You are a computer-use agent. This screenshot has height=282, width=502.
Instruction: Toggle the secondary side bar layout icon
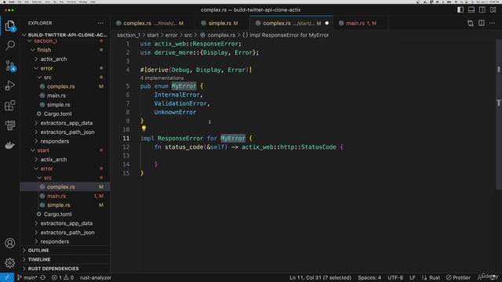[482, 9]
